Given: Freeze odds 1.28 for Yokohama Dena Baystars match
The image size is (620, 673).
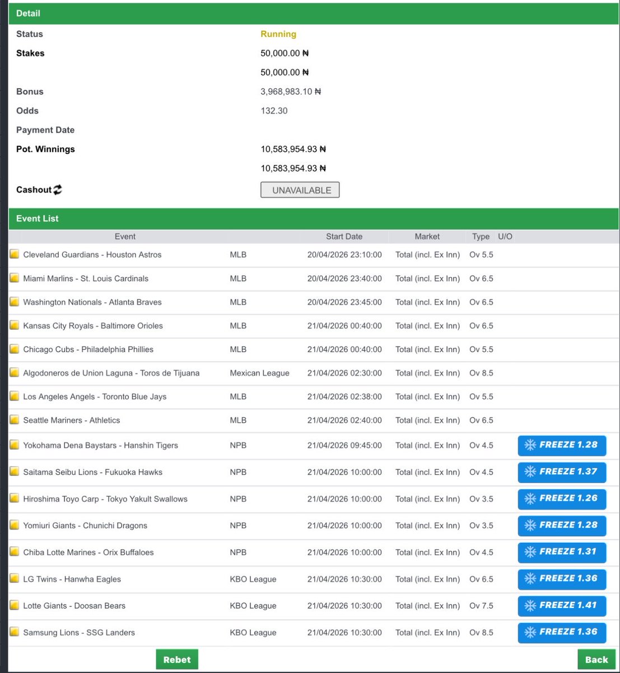Looking at the screenshot, I should 562,445.
